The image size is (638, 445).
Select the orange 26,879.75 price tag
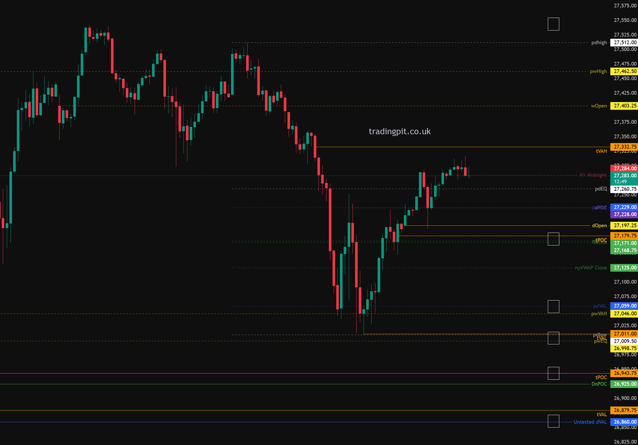pos(624,410)
